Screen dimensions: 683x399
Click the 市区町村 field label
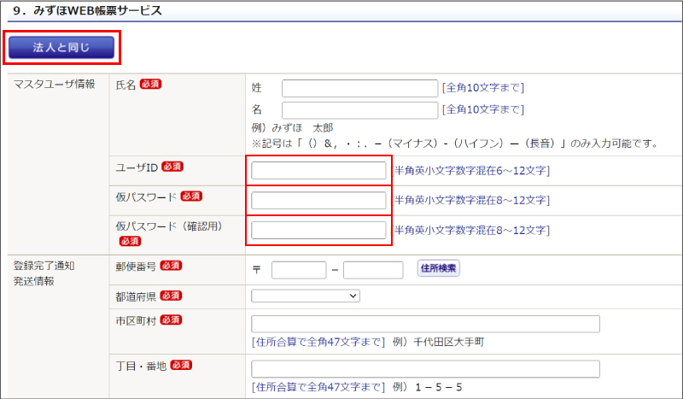click(x=136, y=321)
